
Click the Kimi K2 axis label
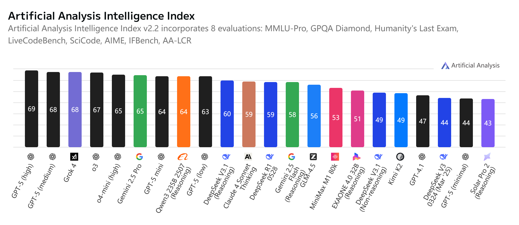tap(395, 174)
